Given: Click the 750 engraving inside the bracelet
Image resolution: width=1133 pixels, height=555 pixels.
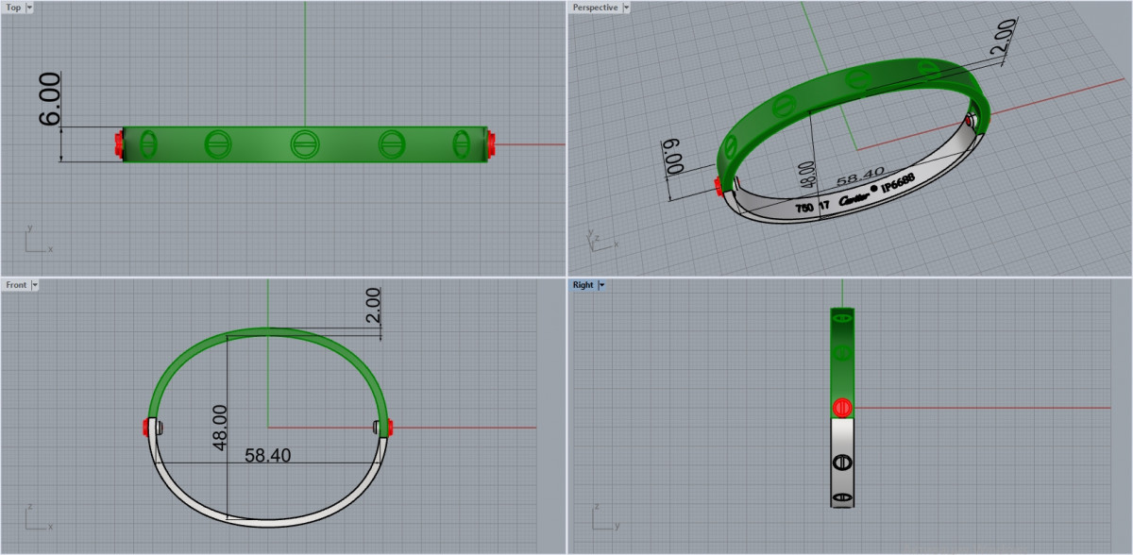Looking at the screenshot, I should coord(803,206).
